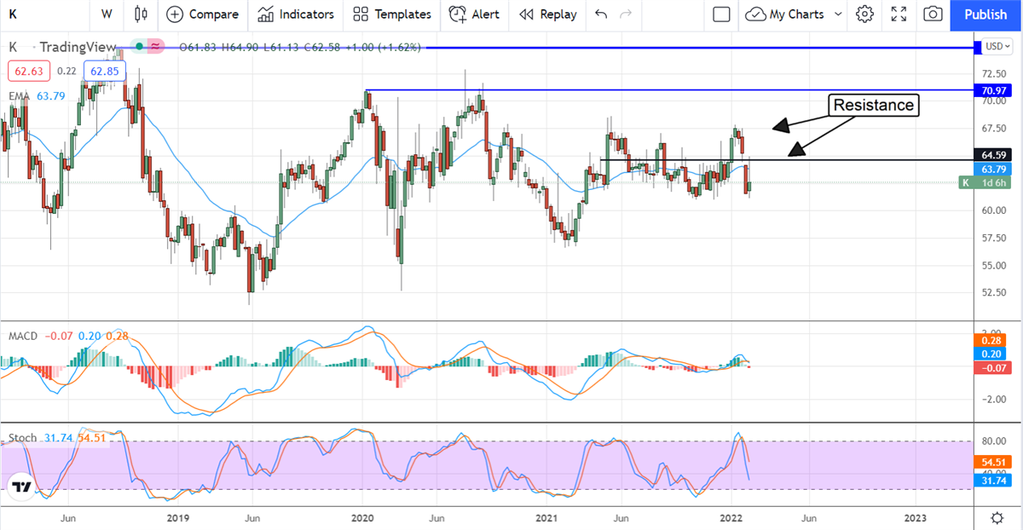Change the W weekly interval selector
1023x530 pixels.
107,14
